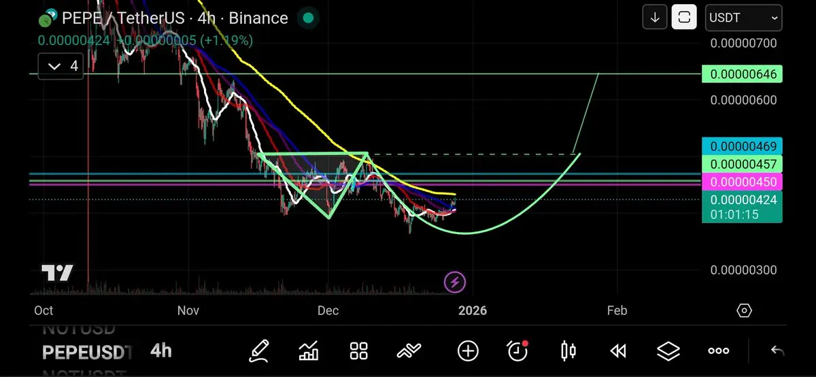Open the compare symbols line icon
The width and height of the screenshot is (816, 377).
409,350
